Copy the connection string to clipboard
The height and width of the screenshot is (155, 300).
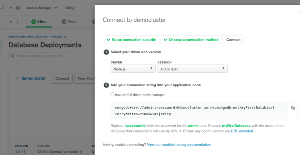click(293, 108)
